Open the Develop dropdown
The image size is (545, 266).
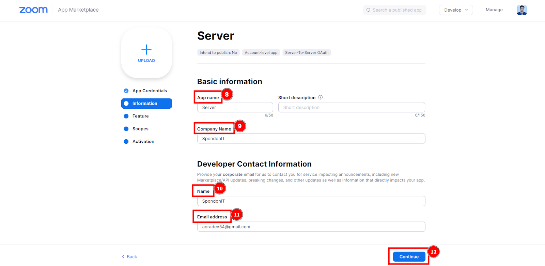pyautogui.click(x=456, y=10)
